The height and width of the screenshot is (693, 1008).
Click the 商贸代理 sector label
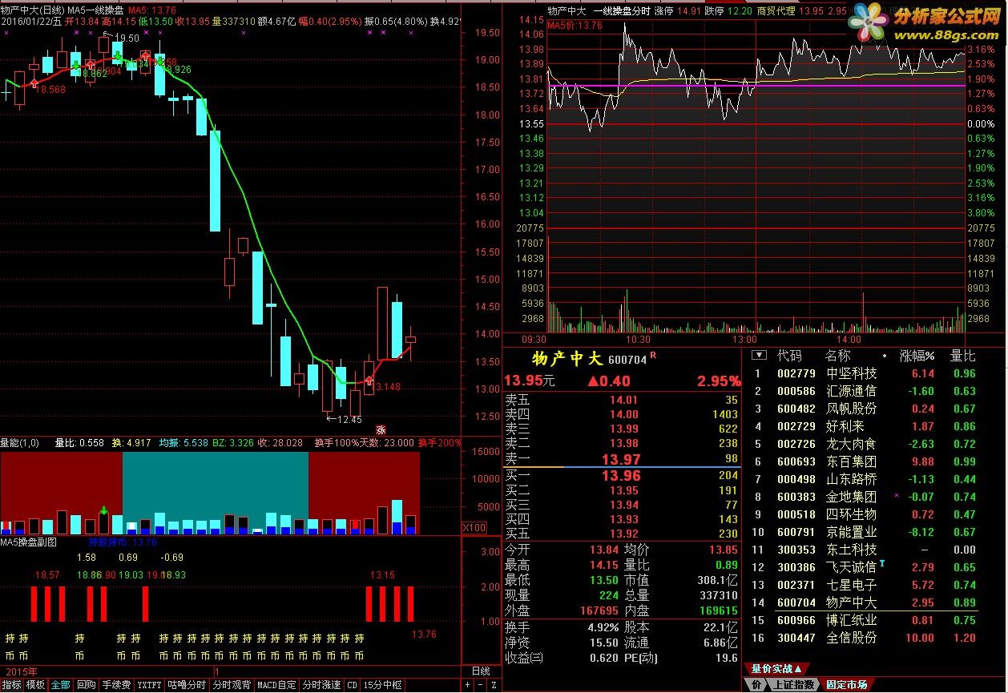[776, 10]
